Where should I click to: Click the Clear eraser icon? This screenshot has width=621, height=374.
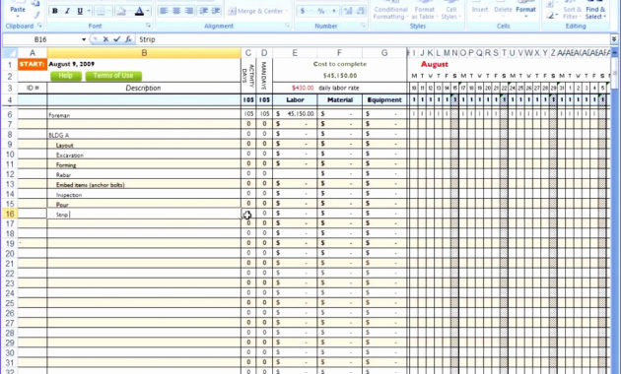point(551,16)
